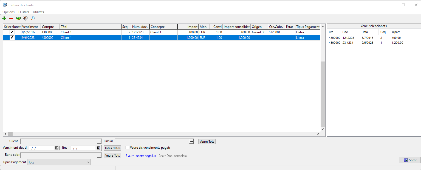The height and width of the screenshot is (170, 421).
Task: Select the 23 4234 entry in Venc. seleccionats panel
Action: pyautogui.click(x=348, y=43)
